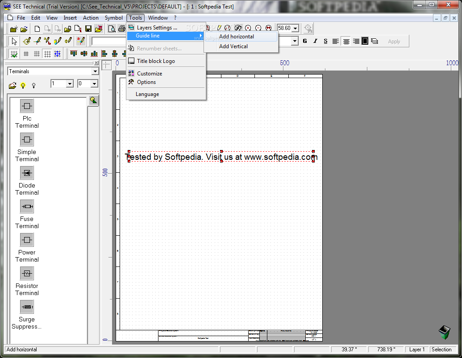Open the Window menu
The image size is (462, 358).
click(158, 18)
